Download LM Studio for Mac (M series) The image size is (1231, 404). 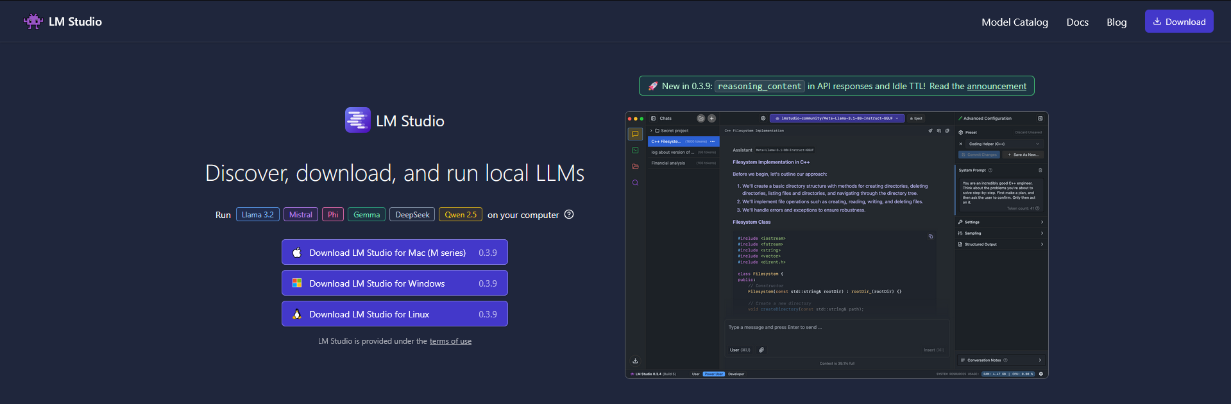(395, 252)
